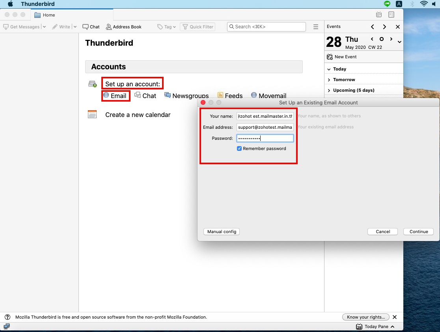The image size is (440, 332).
Task: Click the small previous day arrow beside Thu
Action: (x=372, y=39)
